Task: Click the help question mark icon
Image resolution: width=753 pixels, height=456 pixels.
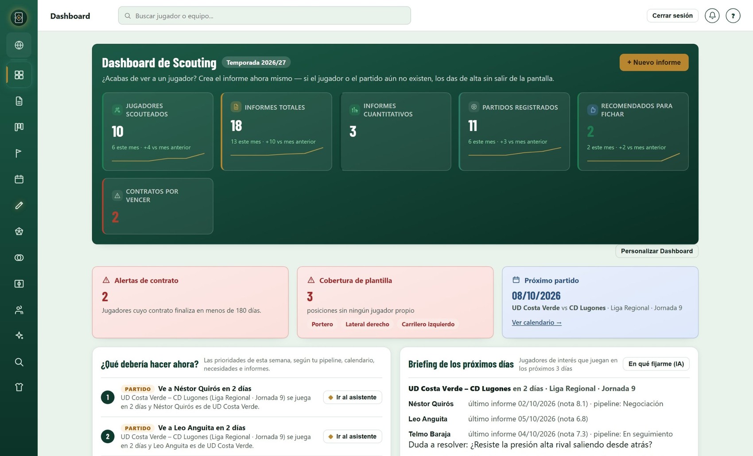Action: pos(733,15)
